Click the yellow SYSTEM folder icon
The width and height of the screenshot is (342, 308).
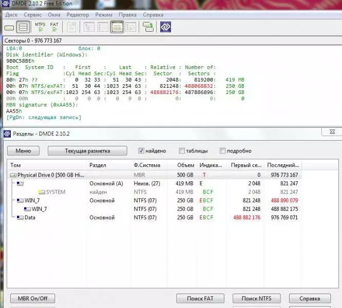[42, 192]
